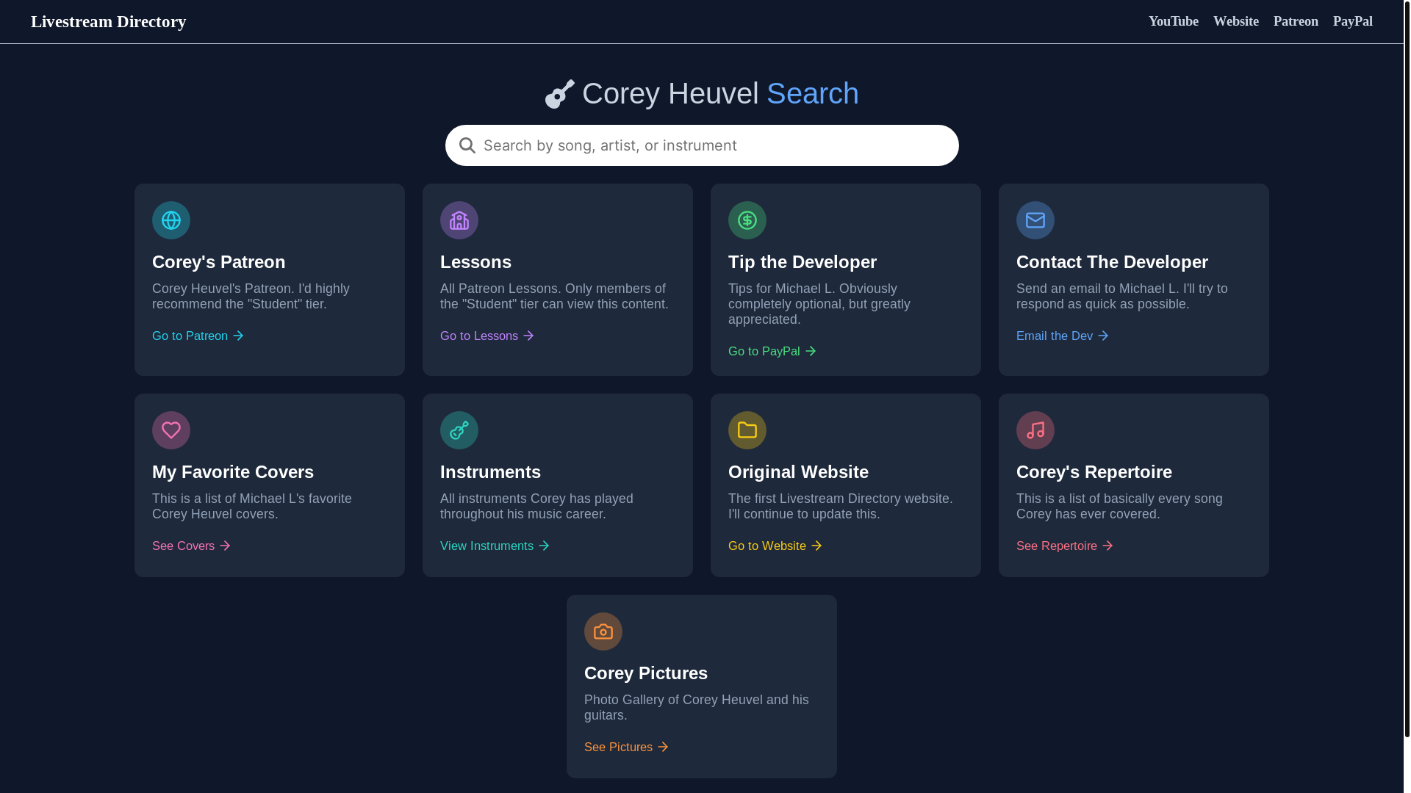Select Patreon in the top navigation
Viewport: 1411px width, 793px height.
point(1296,21)
